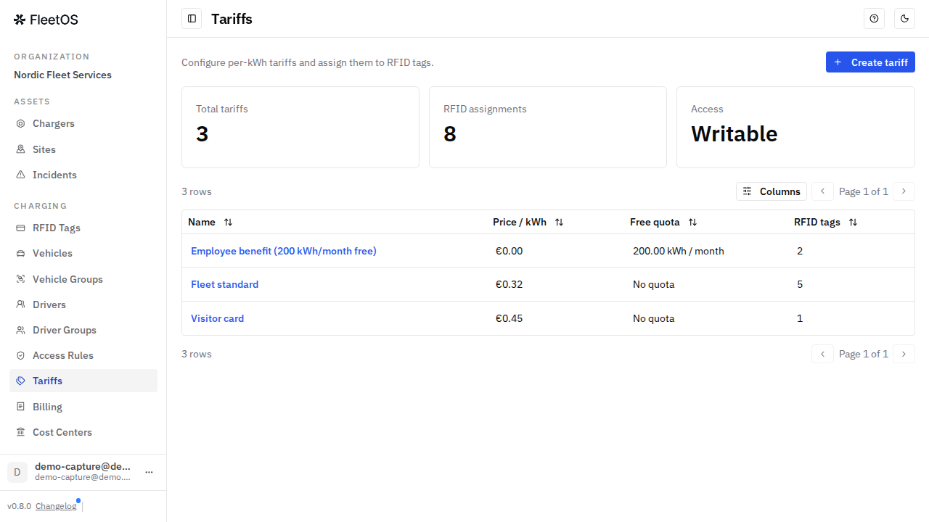Click plus icon in Create tariff
Image resolution: width=929 pixels, height=522 pixels.
click(838, 62)
